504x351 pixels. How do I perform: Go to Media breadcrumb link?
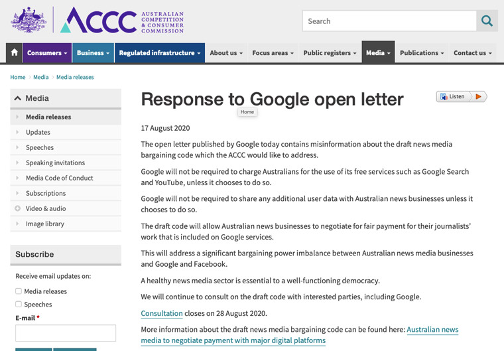coord(41,77)
